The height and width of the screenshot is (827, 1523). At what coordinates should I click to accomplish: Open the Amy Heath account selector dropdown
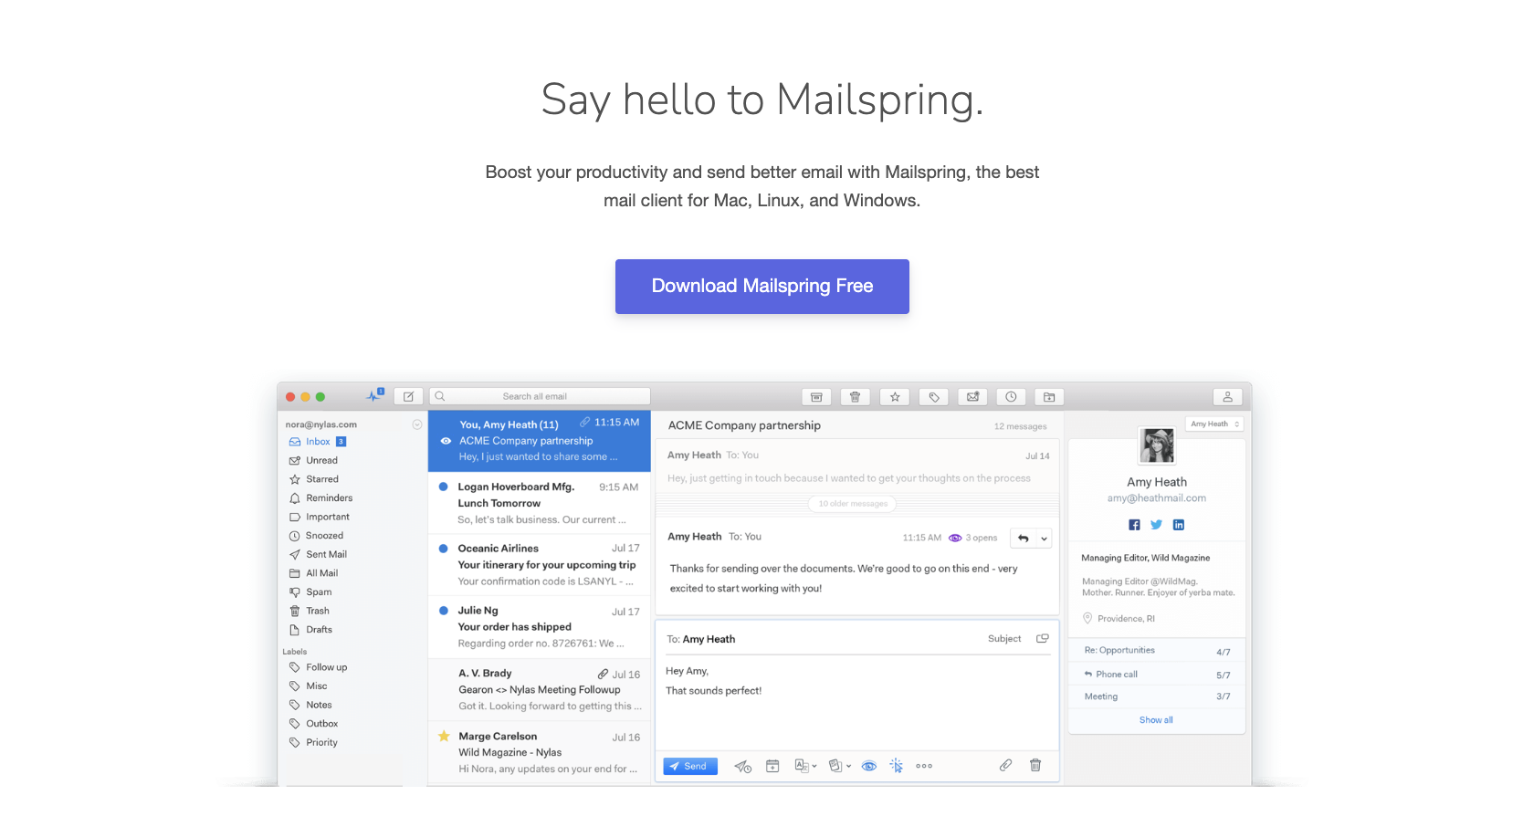click(x=1214, y=424)
